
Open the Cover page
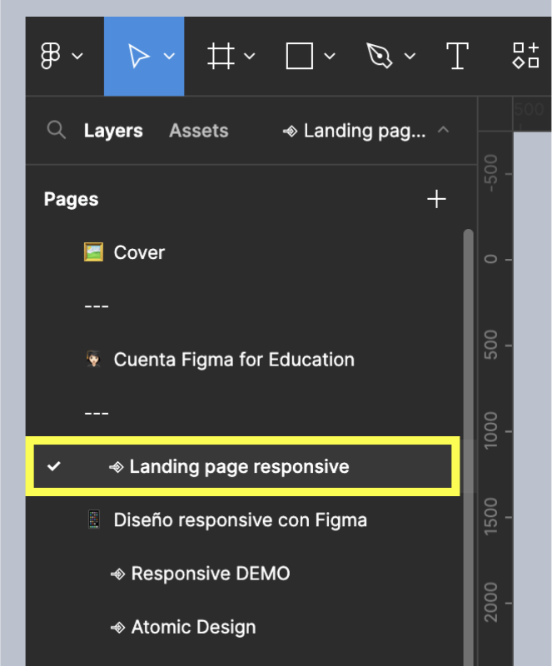point(139,252)
